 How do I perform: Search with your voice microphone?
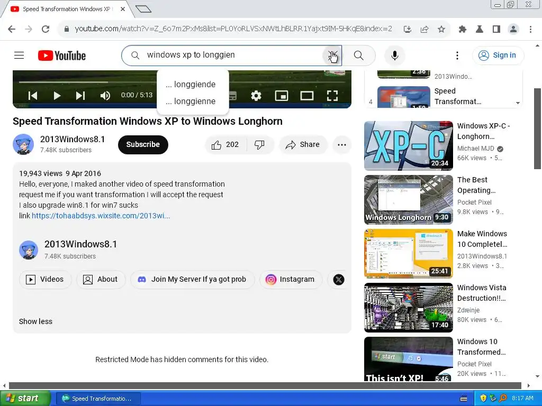point(394,55)
